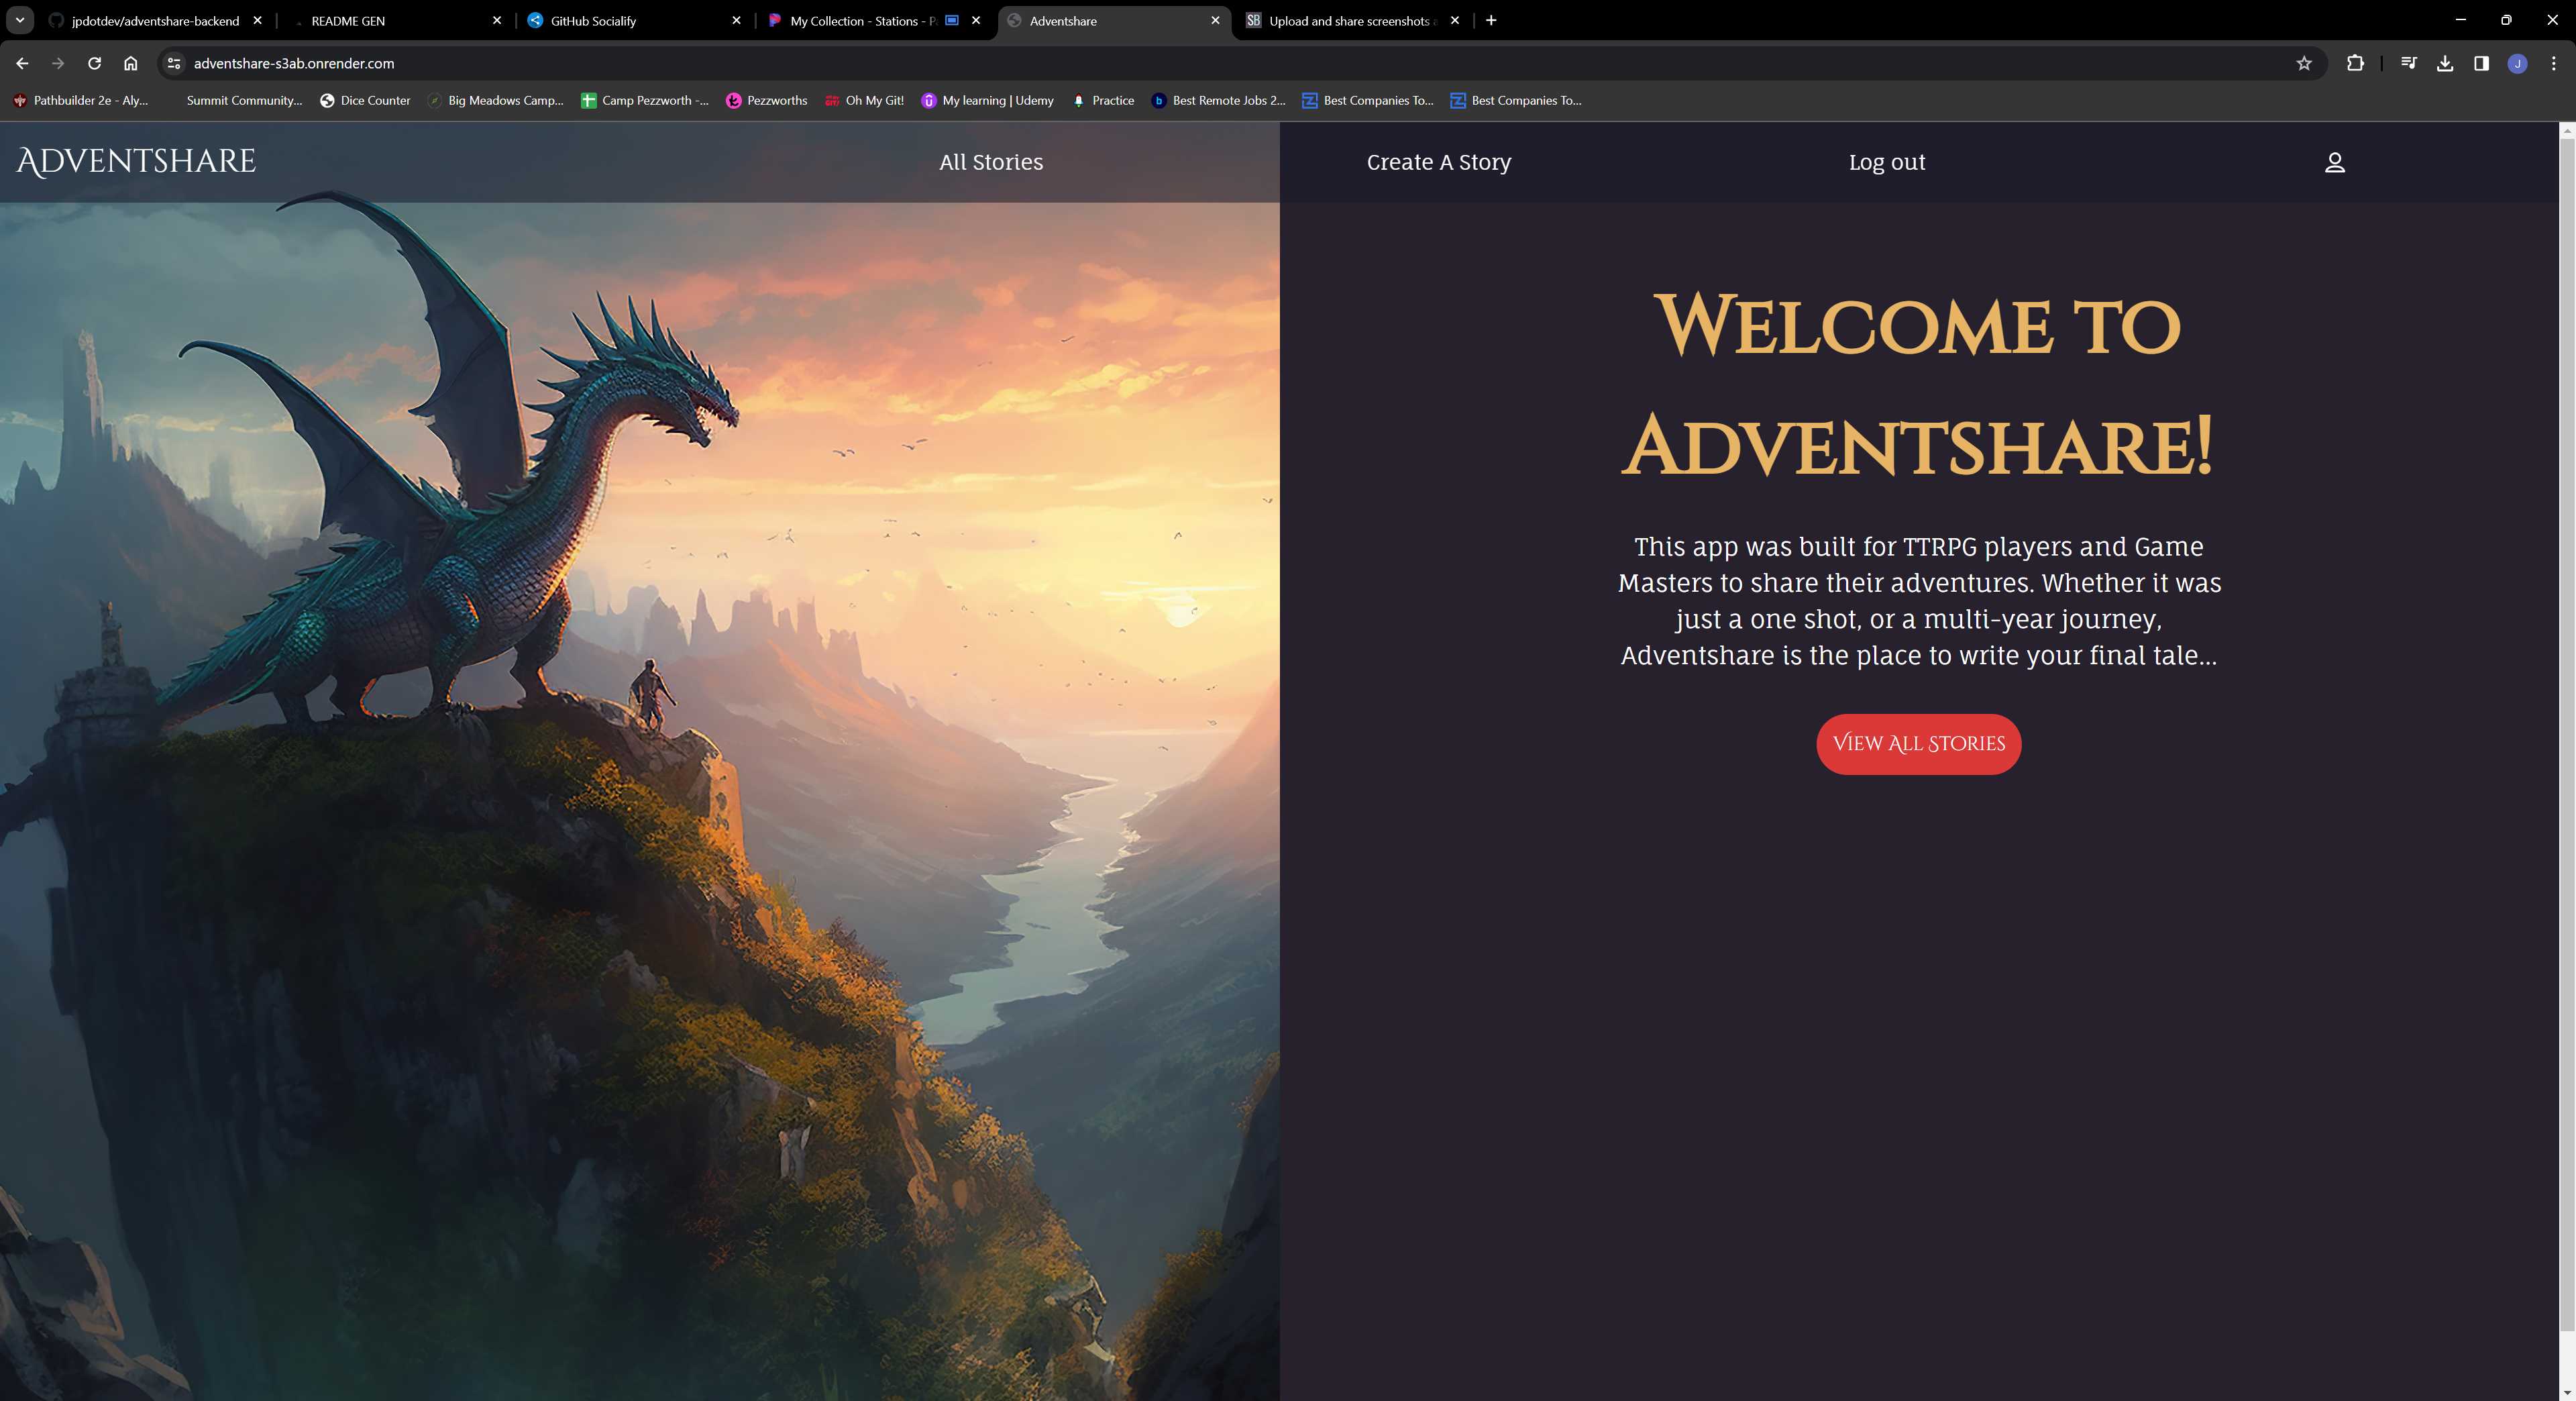Image resolution: width=2576 pixels, height=1401 pixels.
Task: Toggle the browser side panel
Action: 2481,63
